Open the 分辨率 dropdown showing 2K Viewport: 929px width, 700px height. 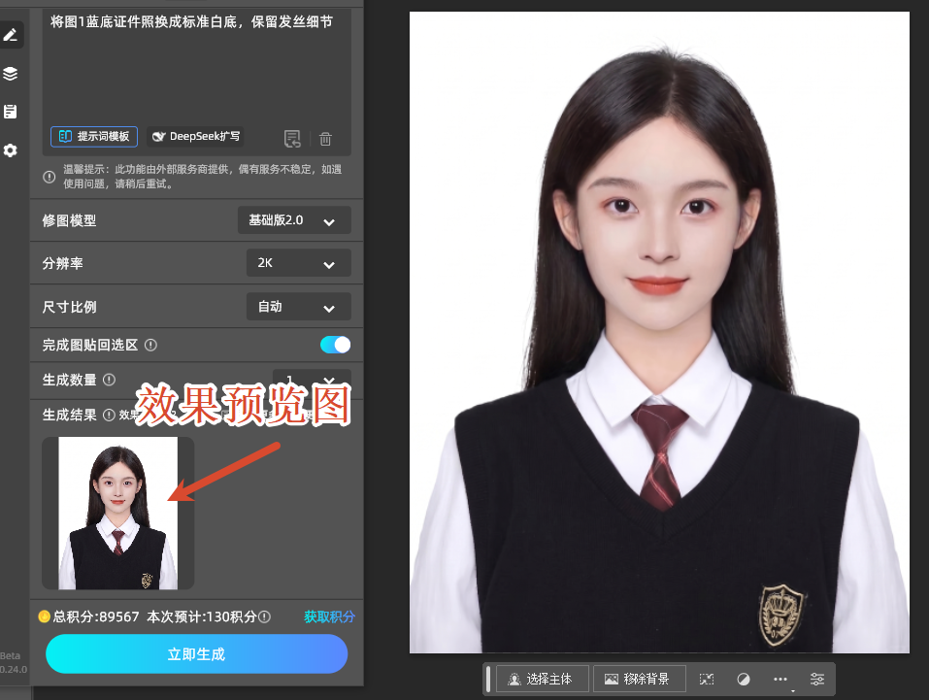(298, 263)
